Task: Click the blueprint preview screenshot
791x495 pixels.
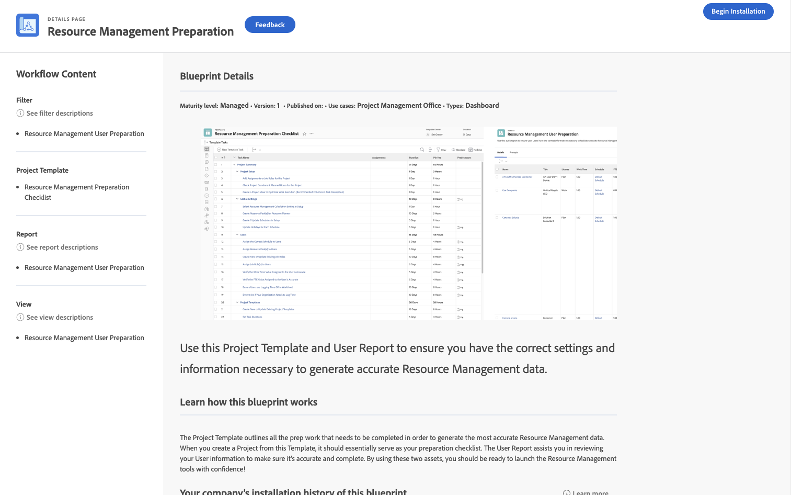Action: tap(397, 222)
